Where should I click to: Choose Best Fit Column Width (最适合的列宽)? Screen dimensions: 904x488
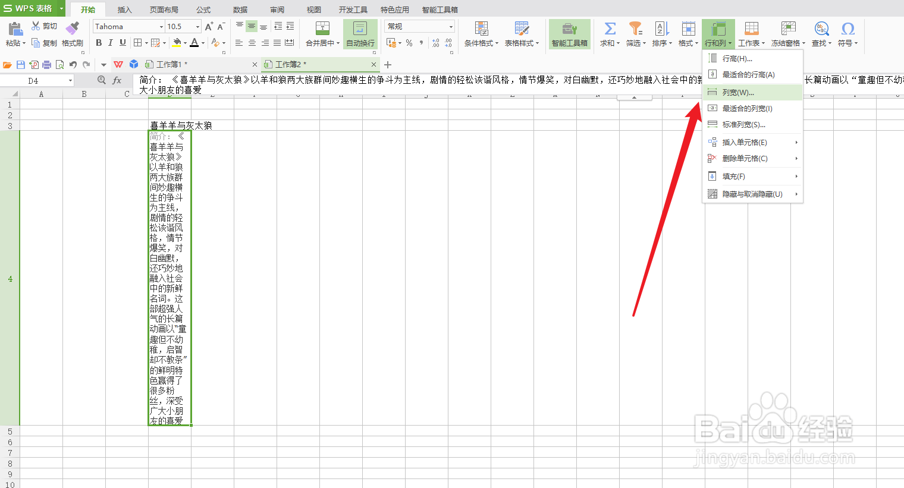click(752, 108)
